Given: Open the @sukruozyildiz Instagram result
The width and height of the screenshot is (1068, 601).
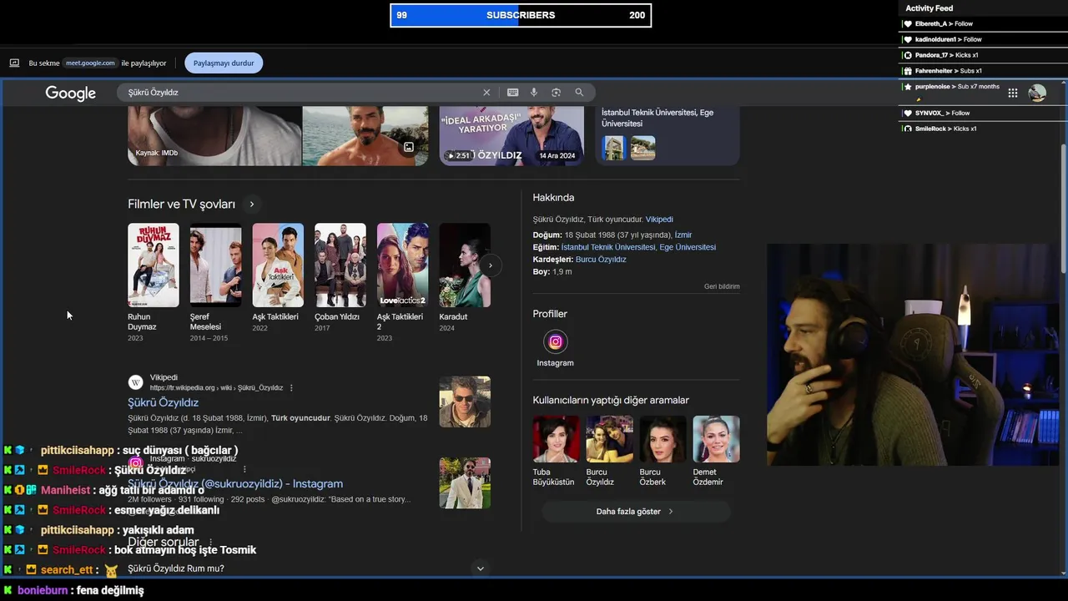Looking at the screenshot, I should click(235, 483).
